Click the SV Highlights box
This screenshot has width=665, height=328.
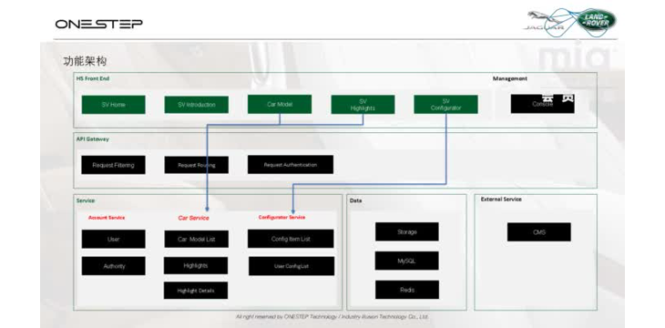pyautogui.click(x=363, y=105)
